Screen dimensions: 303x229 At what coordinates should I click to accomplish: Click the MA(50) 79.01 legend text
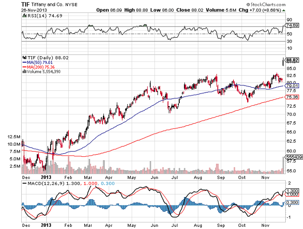39,62
